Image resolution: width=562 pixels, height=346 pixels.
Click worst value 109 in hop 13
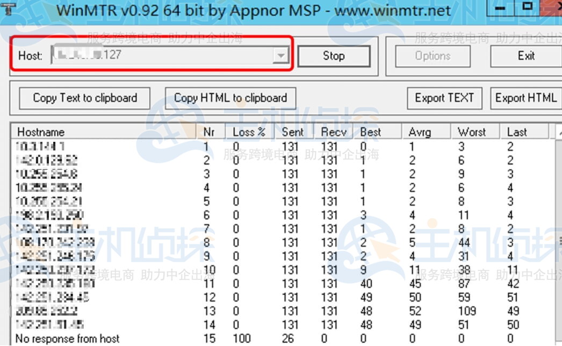pos(467,311)
